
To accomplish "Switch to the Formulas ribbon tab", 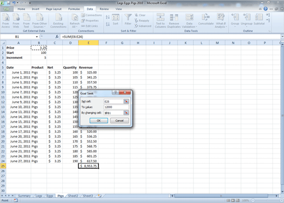I will tap(74, 9).
